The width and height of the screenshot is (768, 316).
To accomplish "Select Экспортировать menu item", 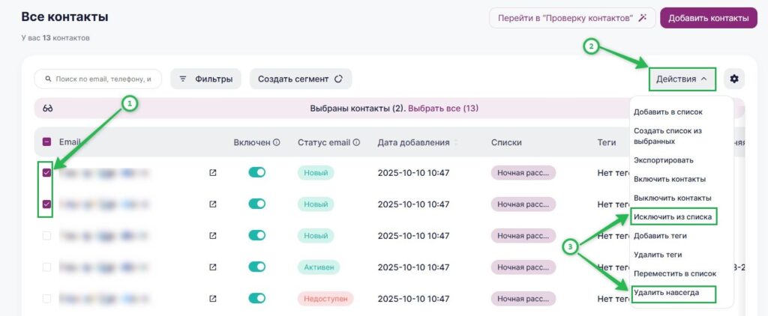I will pos(664,160).
